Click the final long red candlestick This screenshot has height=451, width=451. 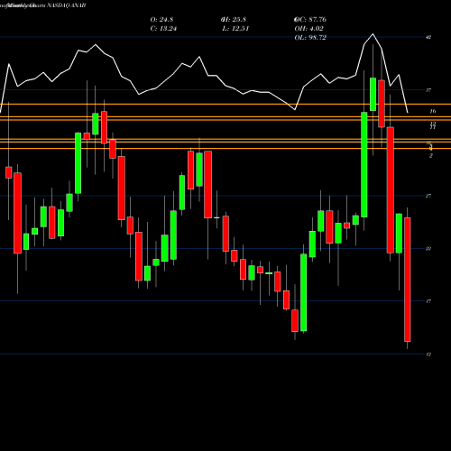[408, 280]
